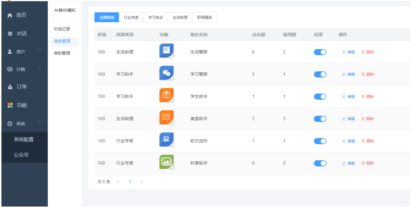413x208 pixels.
Task: Click the 共 6 条 total count
Action: (x=104, y=182)
